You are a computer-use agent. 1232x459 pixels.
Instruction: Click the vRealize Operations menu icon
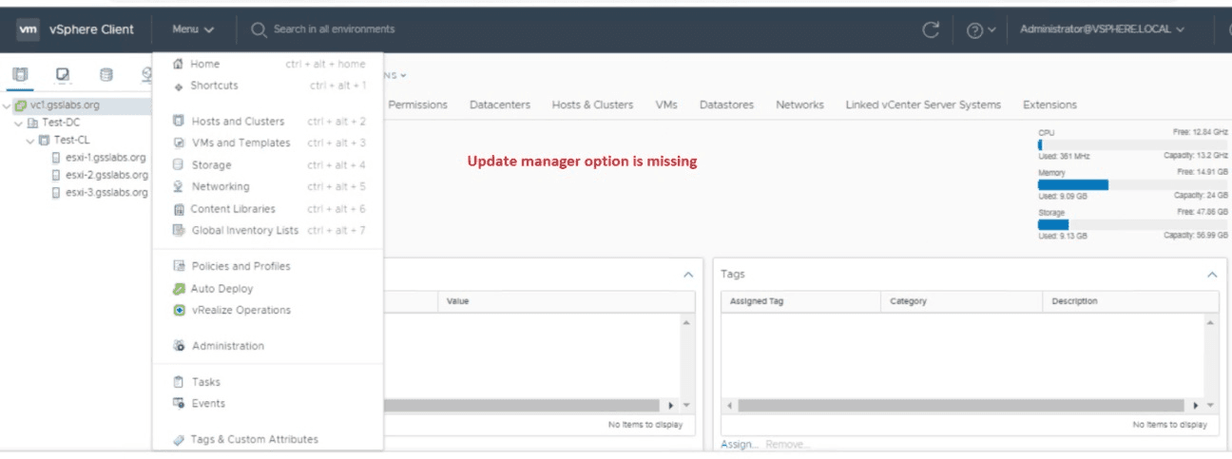click(x=179, y=311)
